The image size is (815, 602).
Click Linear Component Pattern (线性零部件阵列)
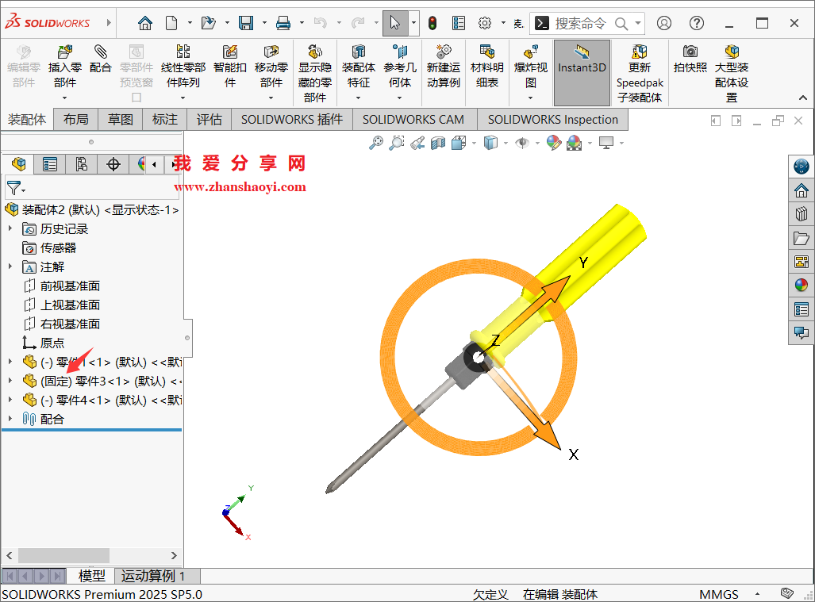pos(183,67)
